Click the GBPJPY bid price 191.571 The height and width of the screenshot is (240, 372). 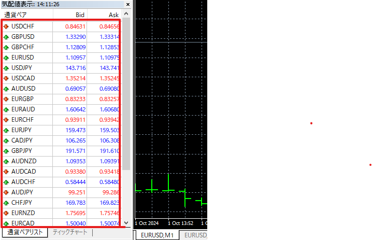(76, 151)
